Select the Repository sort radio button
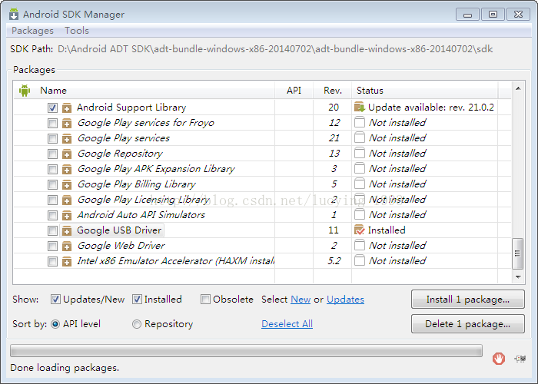The height and width of the screenshot is (384, 538). 137,324
